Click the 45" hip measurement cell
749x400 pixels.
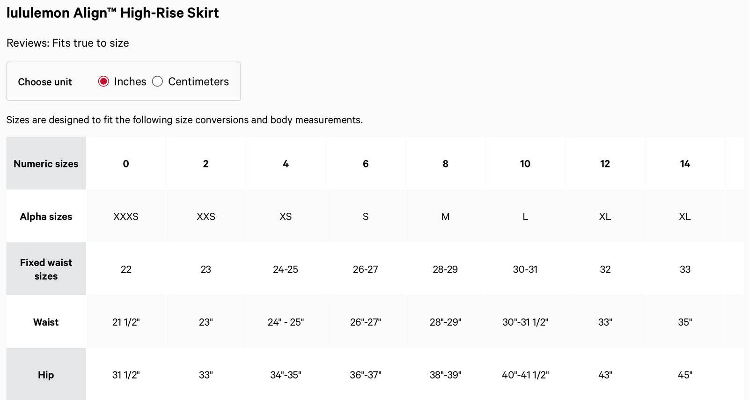[685, 375]
